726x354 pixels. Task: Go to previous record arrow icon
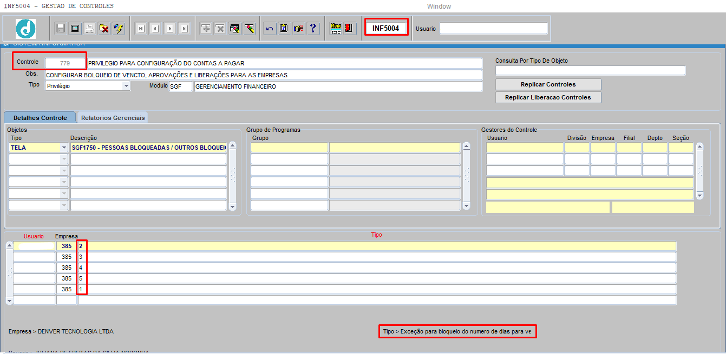[155, 29]
